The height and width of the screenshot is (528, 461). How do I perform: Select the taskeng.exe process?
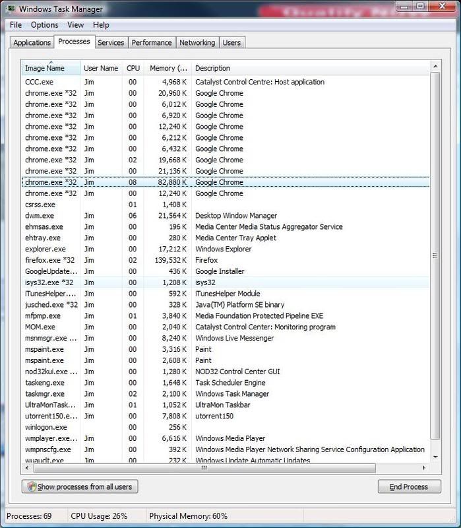(226, 383)
